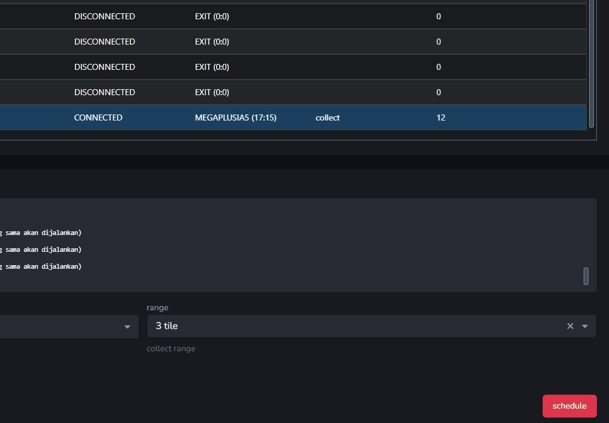Click the value 12 in highlighted row
This screenshot has width=609, height=423.
pos(441,117)
